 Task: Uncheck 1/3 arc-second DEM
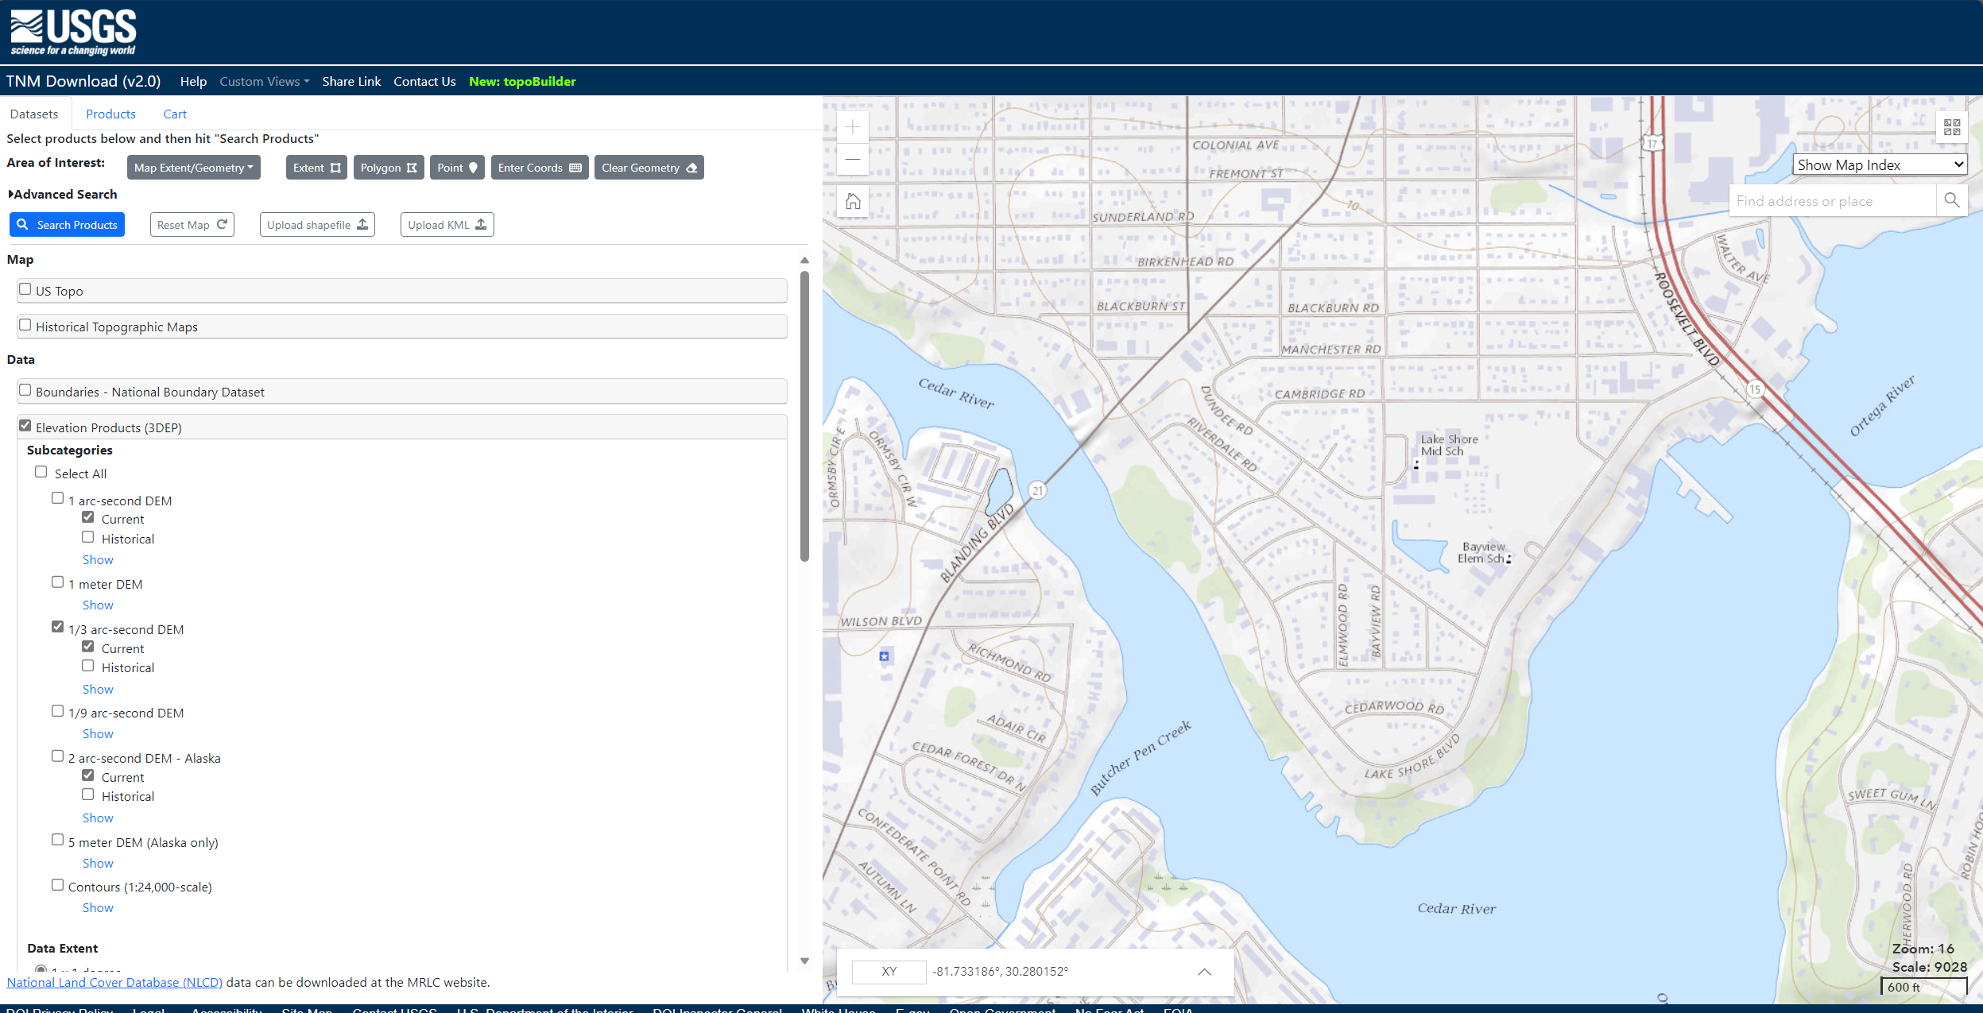point(57,627)
